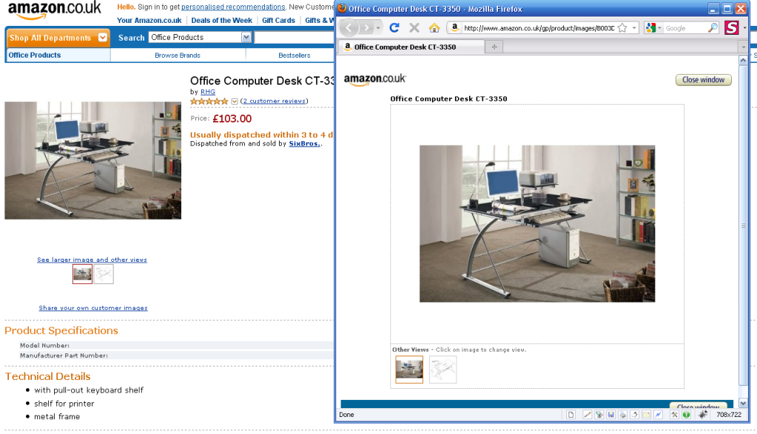Click popup scrollbar up arrow
The image size is (757, 434).
(743, 61)
